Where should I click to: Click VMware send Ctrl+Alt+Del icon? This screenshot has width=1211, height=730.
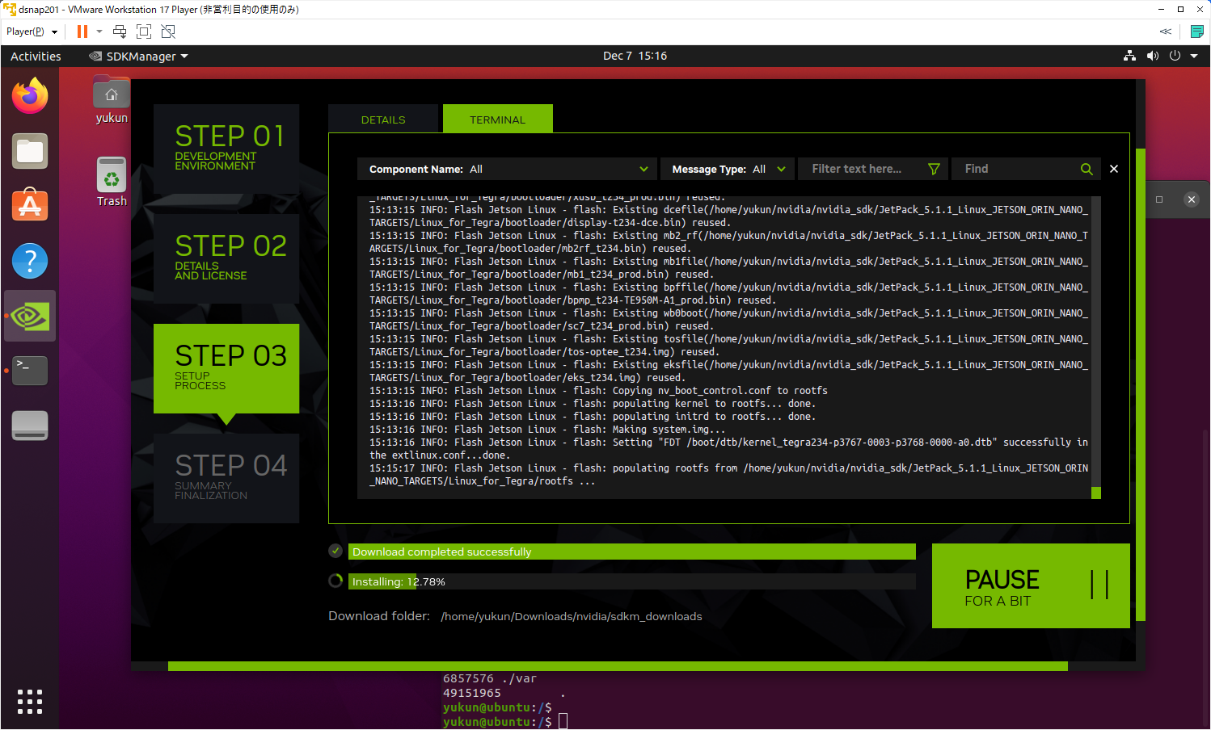120,31
